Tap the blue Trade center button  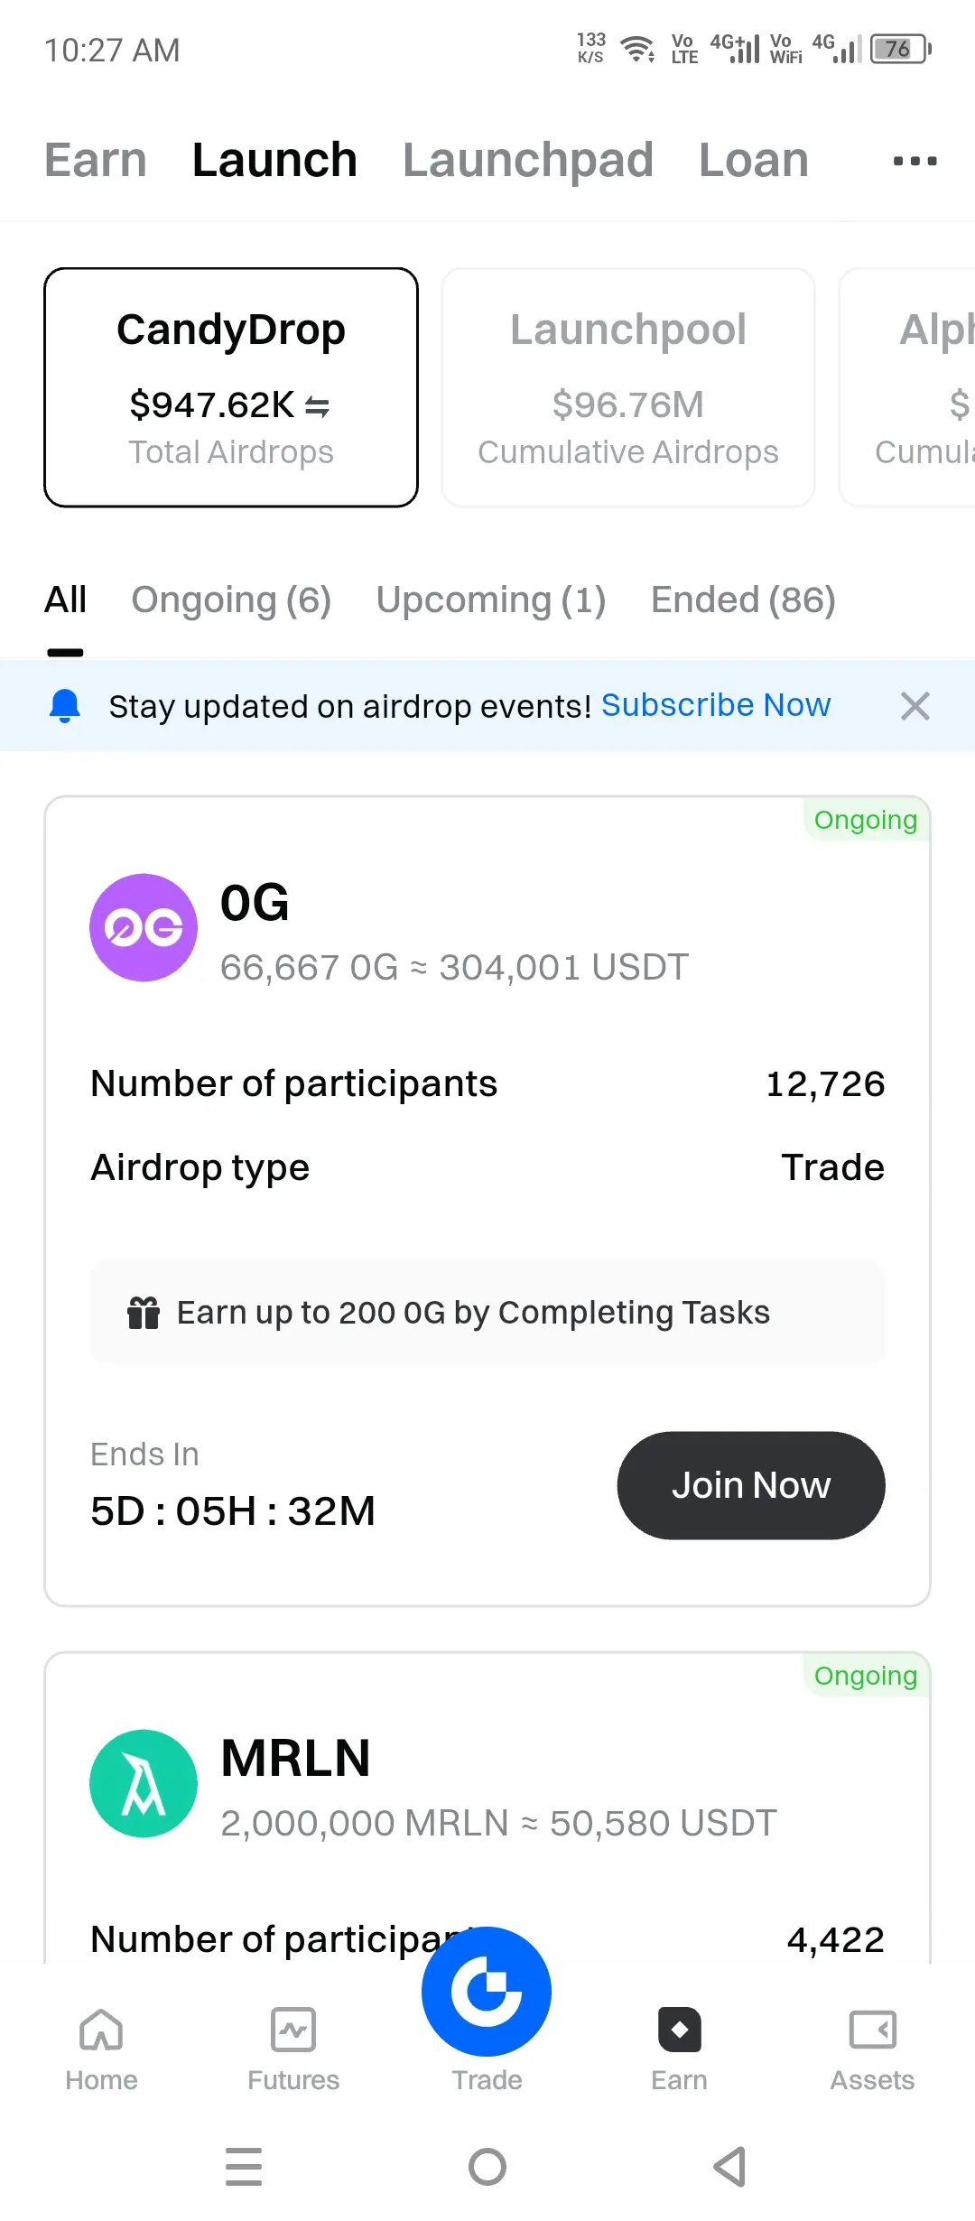coord(487,1992)
